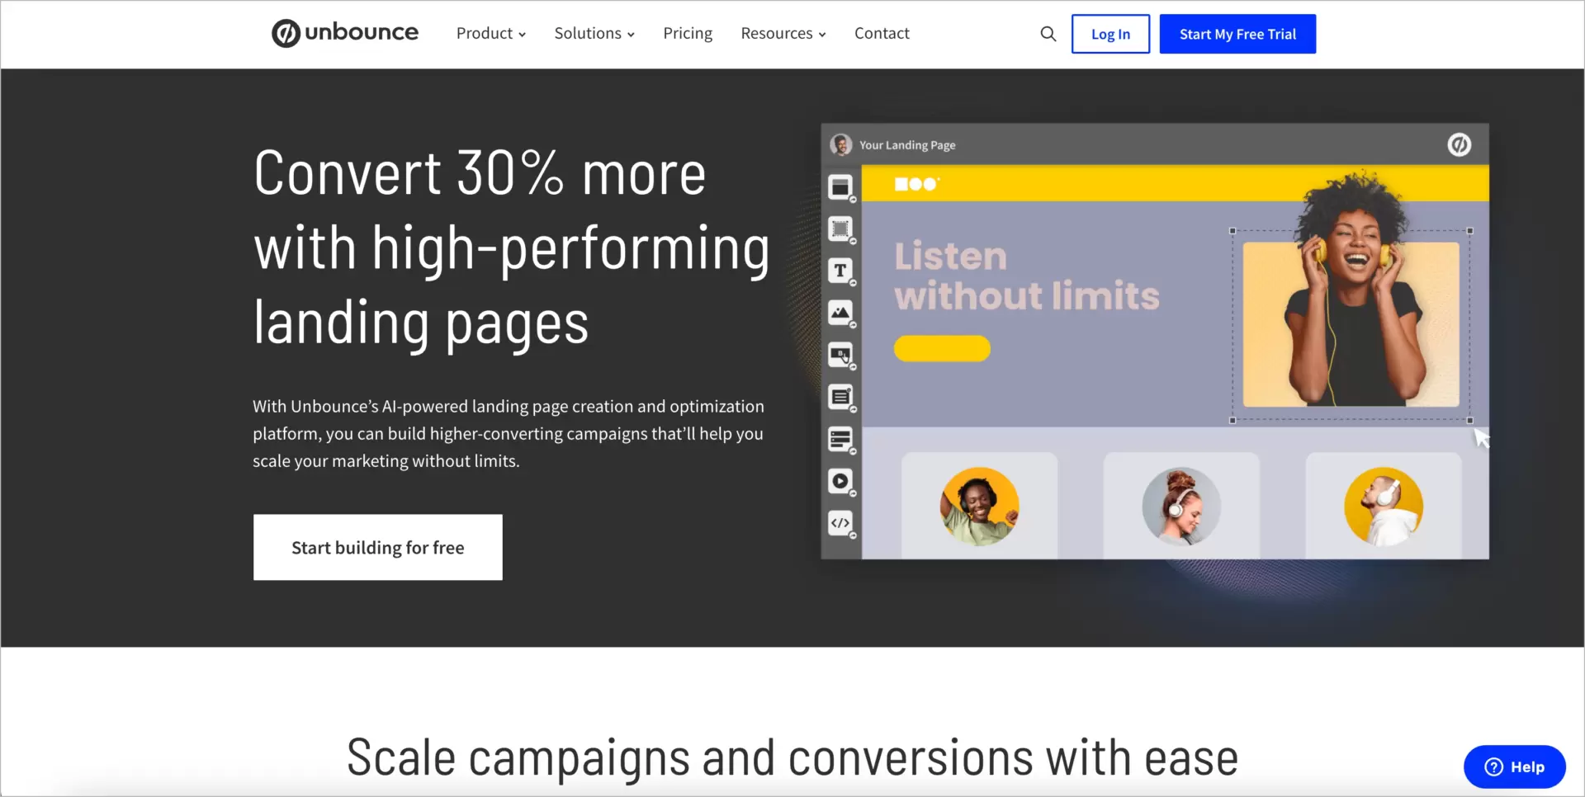Open the search icon in the navbar

tap(1047, 34)
